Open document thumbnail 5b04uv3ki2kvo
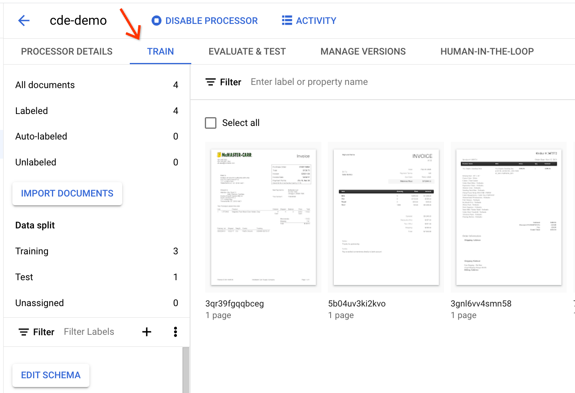The height and width of the screenshot is (393, 575). coord(386,217)
